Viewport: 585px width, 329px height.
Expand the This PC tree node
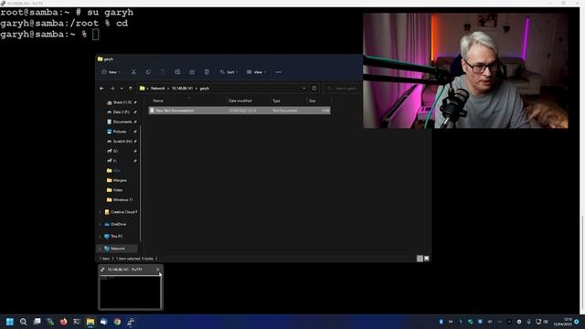(100, 236)
